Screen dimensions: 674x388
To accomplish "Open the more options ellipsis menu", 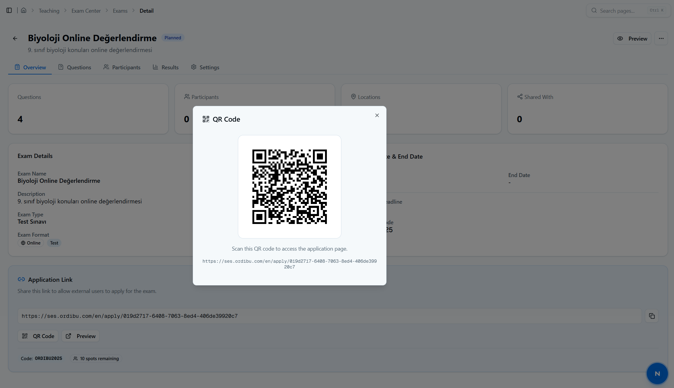I will click(x=661, y=39).
